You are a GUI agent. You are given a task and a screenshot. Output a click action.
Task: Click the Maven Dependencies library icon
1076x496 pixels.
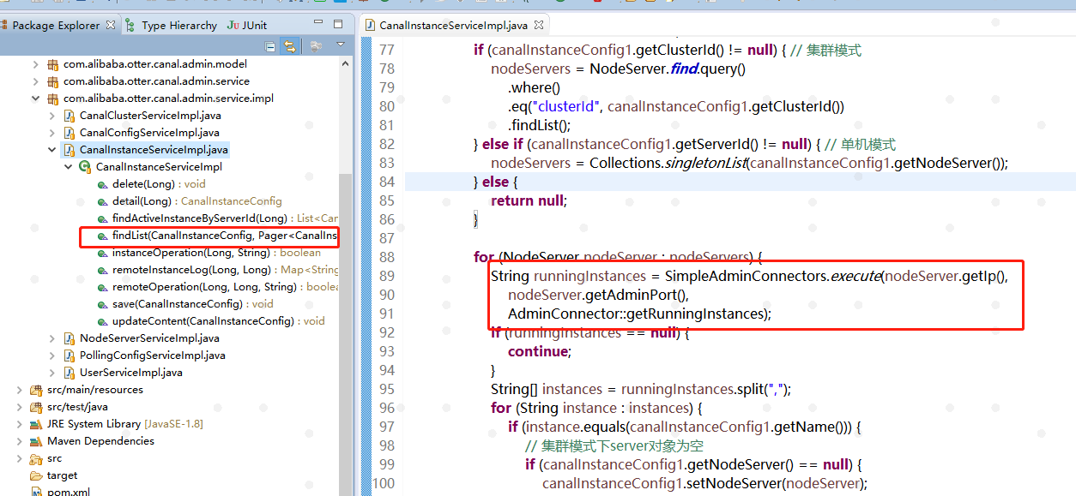click(x=36, y=441)
